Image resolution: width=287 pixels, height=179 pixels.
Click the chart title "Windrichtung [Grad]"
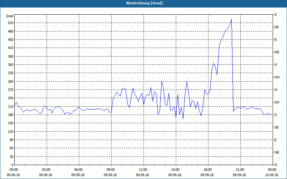click(145, 3)
